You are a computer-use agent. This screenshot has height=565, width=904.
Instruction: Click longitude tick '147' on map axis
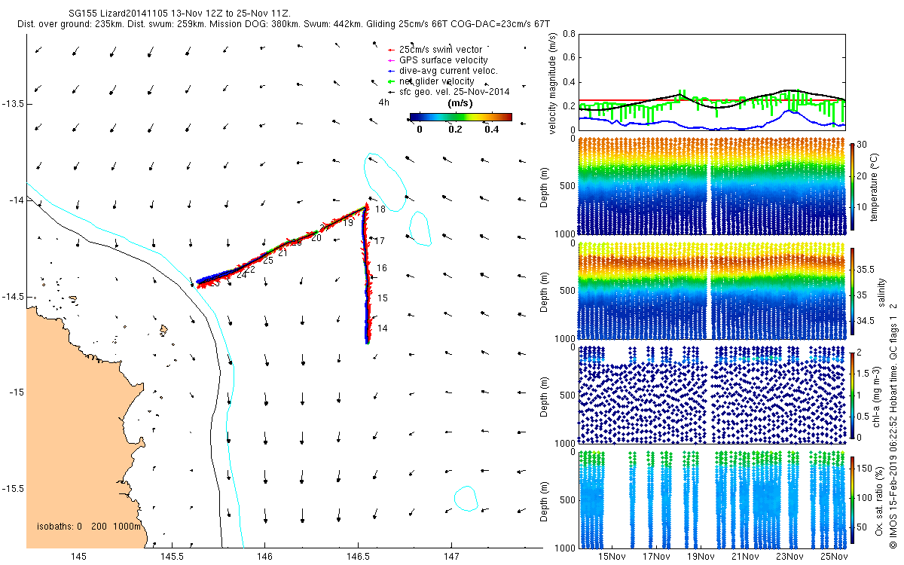tap(450, 557)
